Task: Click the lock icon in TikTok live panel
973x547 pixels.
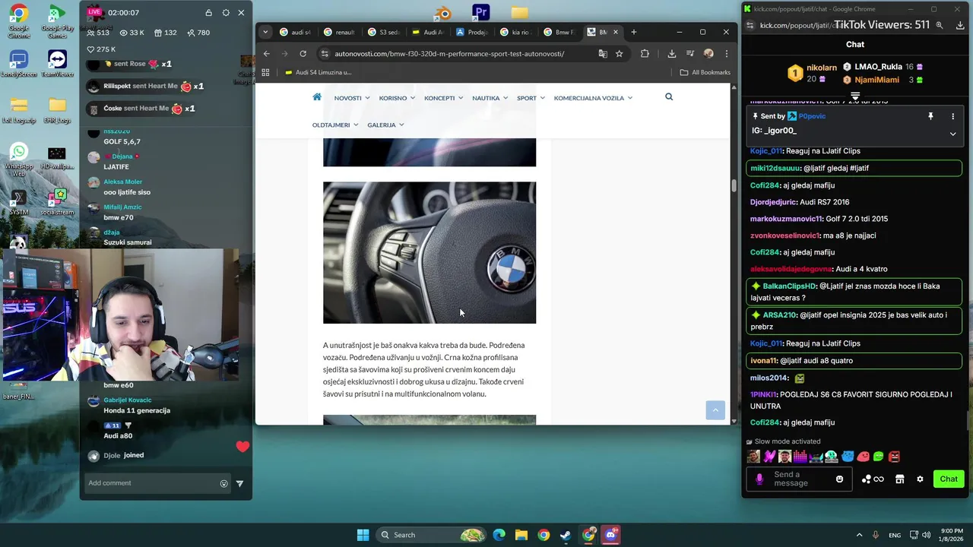Action: [x=208, y=13]
